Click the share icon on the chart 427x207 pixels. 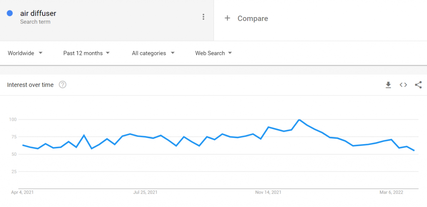click(418, 85)
